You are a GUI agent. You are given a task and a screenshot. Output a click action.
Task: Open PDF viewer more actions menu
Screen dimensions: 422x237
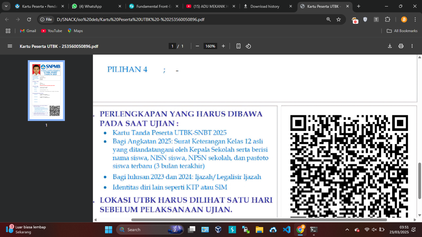[412, 46]
